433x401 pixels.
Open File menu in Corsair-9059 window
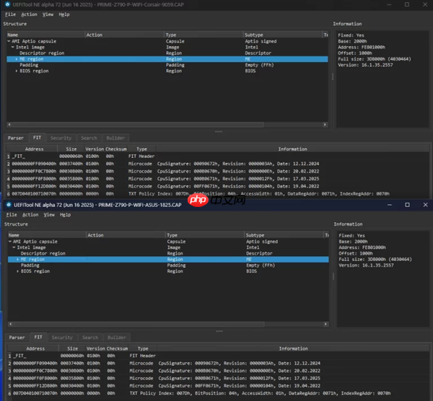click(10, 14)
